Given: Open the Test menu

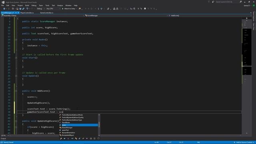Looking at the screenshot, I should (53, 5).
